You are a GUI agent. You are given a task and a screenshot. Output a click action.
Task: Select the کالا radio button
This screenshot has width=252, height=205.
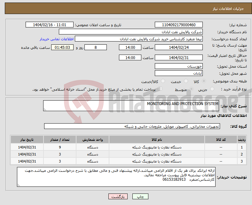pos(204,81)
